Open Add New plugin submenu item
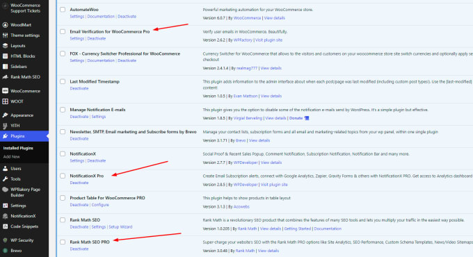This screenshot has width=473, height=257. tap(11, 157)
